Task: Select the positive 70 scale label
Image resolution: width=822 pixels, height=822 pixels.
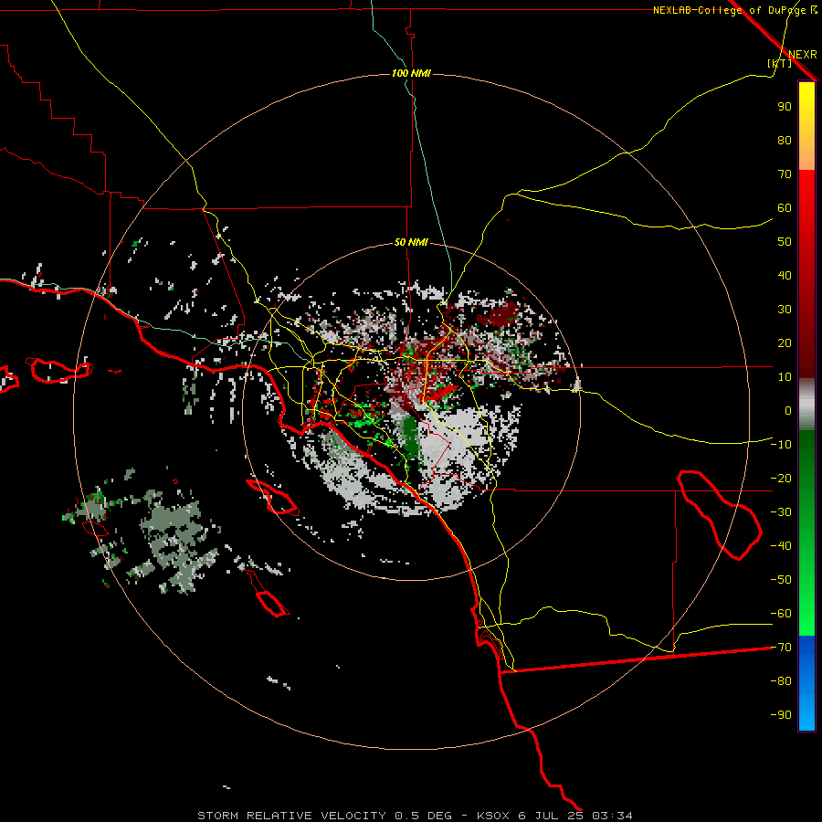Action: coord(785,174)
